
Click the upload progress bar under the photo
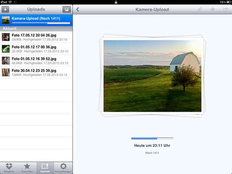point(152,138)
